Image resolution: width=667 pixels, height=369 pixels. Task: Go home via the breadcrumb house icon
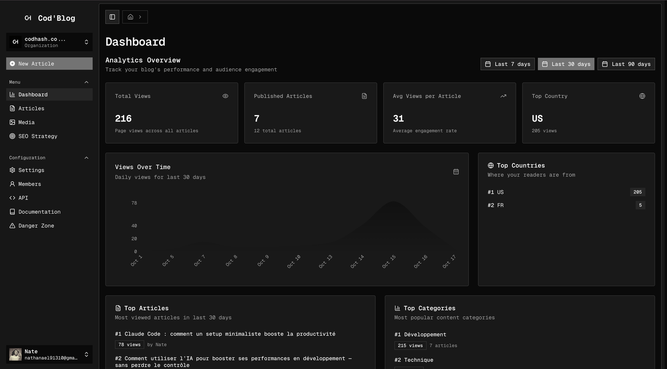point(130,17)
